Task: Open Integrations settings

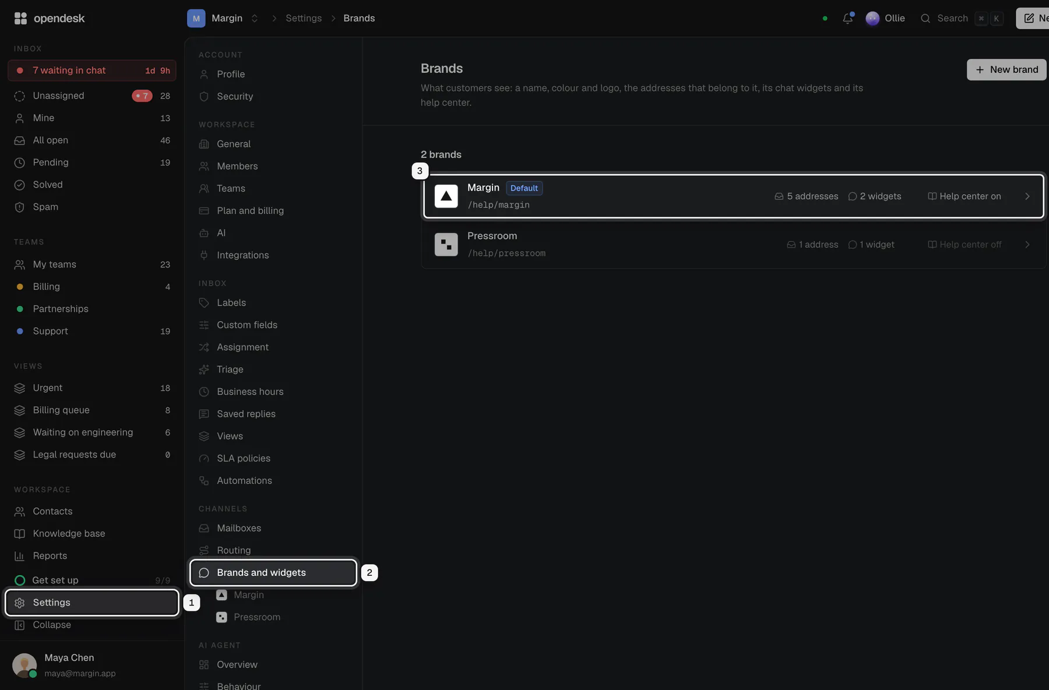Action: click(273, 255)
